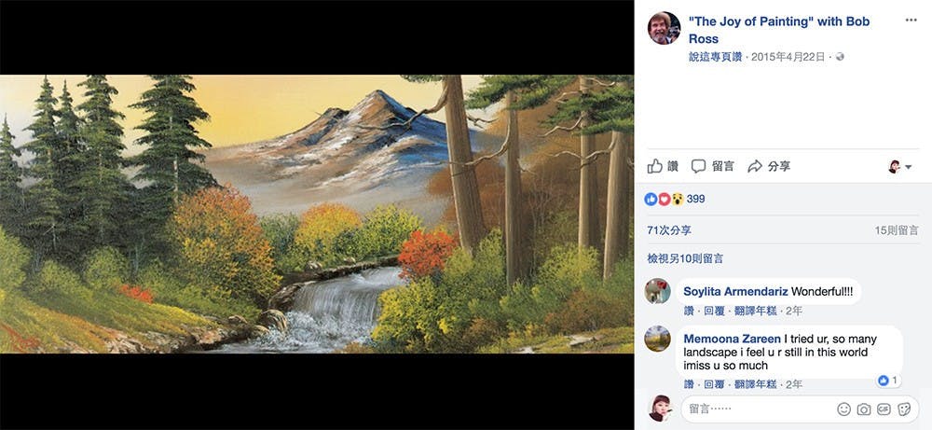Open the comment-as profile selector dropdown
This screenshot has height=430, width=932.
899,166
